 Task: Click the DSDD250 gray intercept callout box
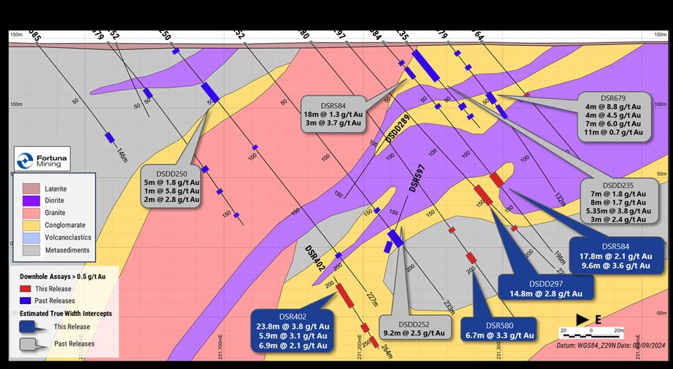[x=169, y=186]
